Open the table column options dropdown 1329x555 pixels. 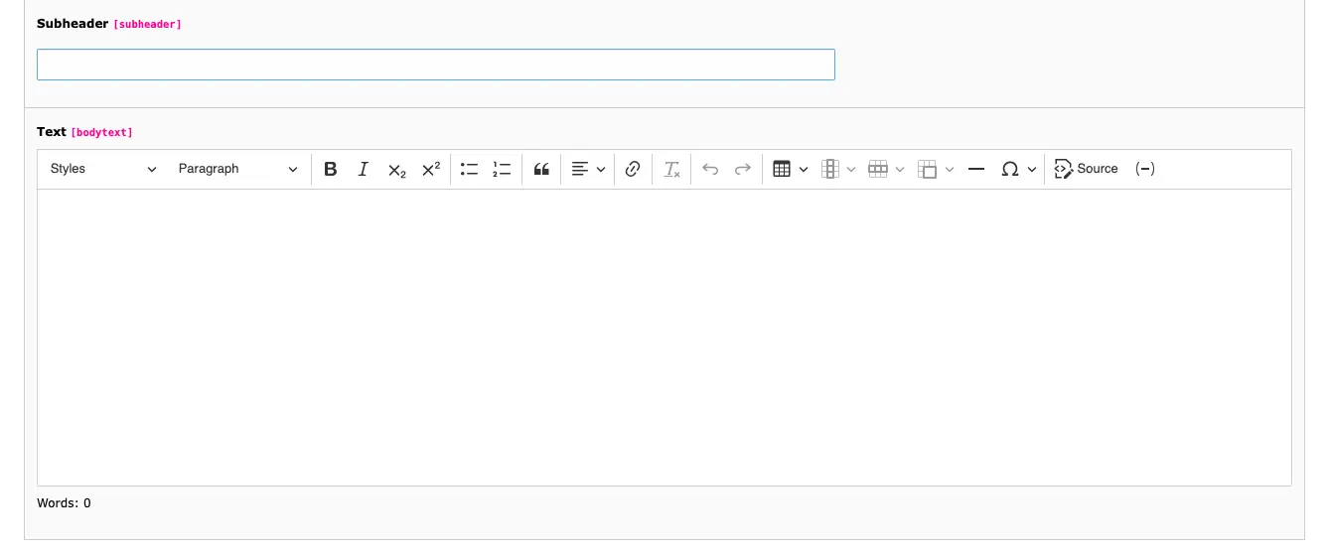pyautogui.click(x=839, y=169)
